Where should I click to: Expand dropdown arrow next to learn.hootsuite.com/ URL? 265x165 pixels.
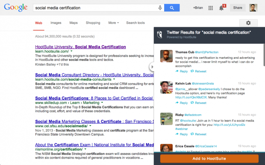71,51
